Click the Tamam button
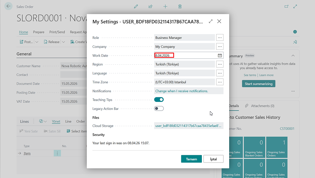Screen dimensions: 315x178 [x=191, y=159]
